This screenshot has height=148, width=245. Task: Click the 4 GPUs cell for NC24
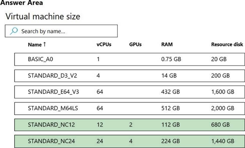pos(131,141)
